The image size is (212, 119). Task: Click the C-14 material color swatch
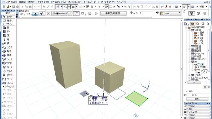point(162,14)
